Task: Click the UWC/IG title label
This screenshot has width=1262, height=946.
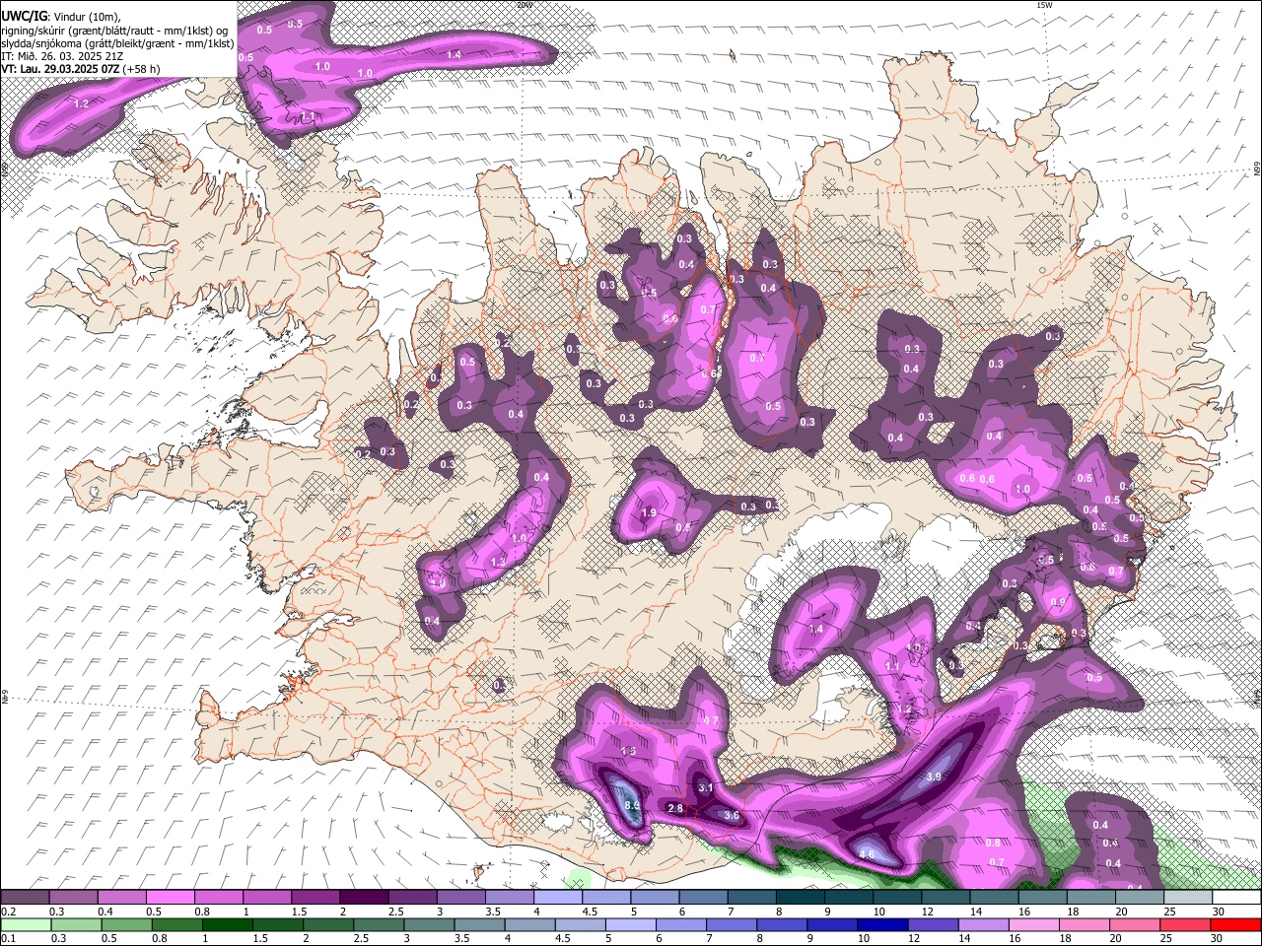Action: [24, 16]
